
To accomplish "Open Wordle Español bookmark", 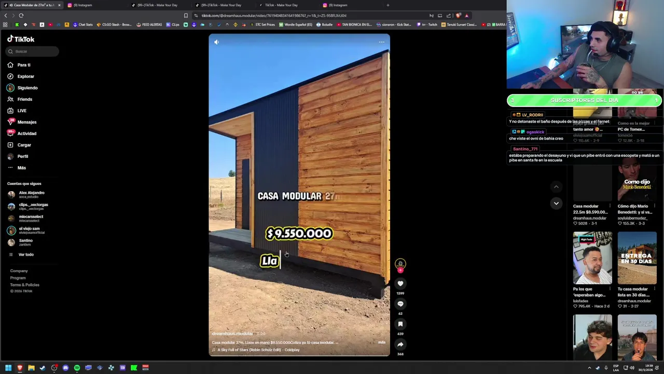I will [x=296, y=24].
